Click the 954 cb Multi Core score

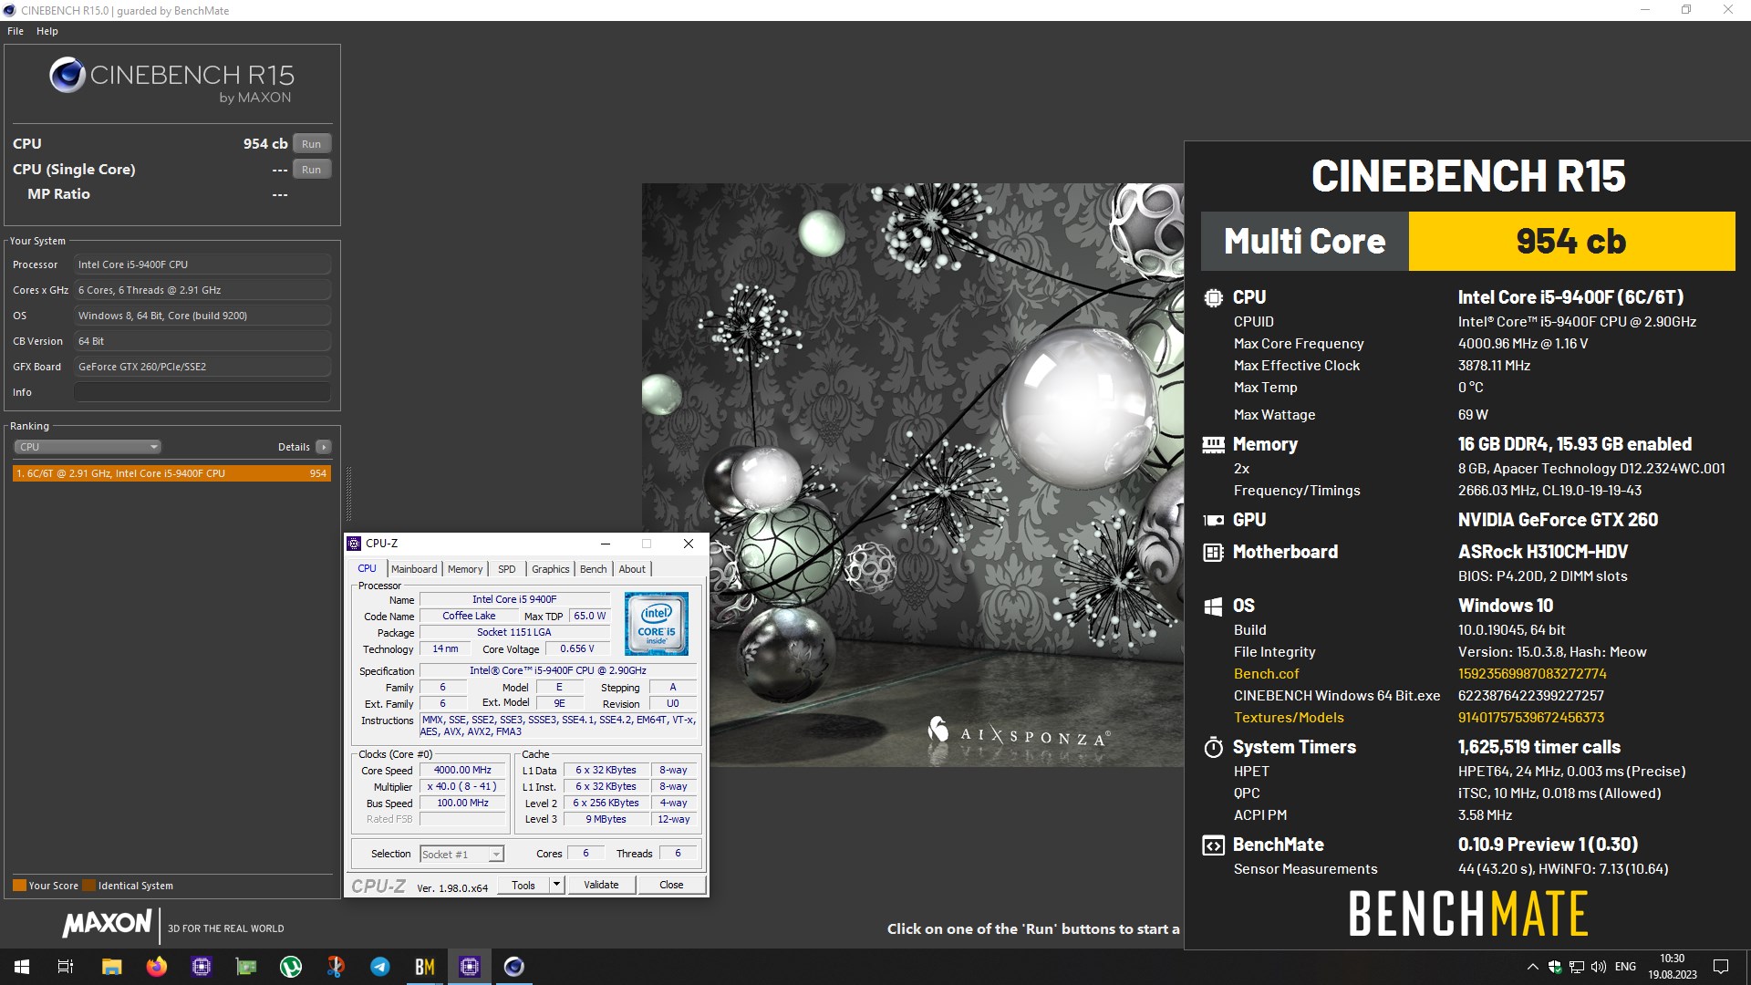[1571, 242]
